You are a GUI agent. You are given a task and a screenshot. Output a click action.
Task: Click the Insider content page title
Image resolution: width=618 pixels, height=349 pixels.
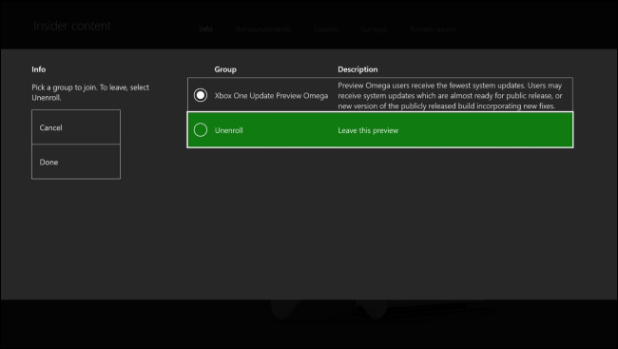click(72, 26)
